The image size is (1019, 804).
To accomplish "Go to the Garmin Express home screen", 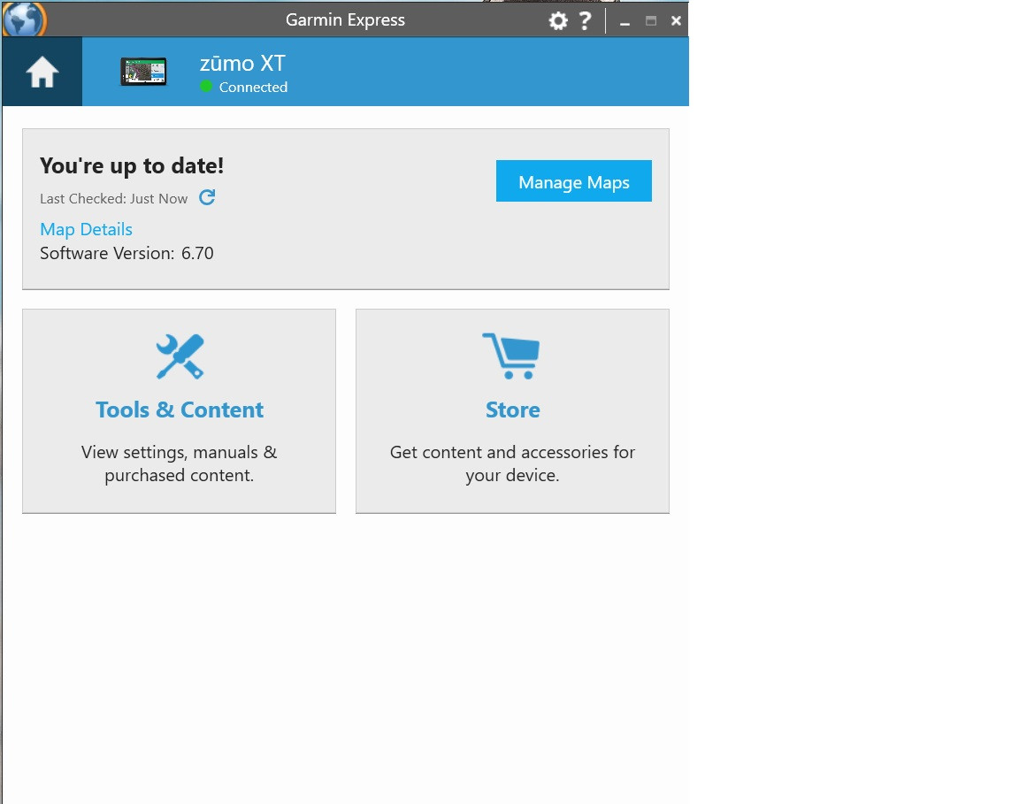I will [42, 72].
